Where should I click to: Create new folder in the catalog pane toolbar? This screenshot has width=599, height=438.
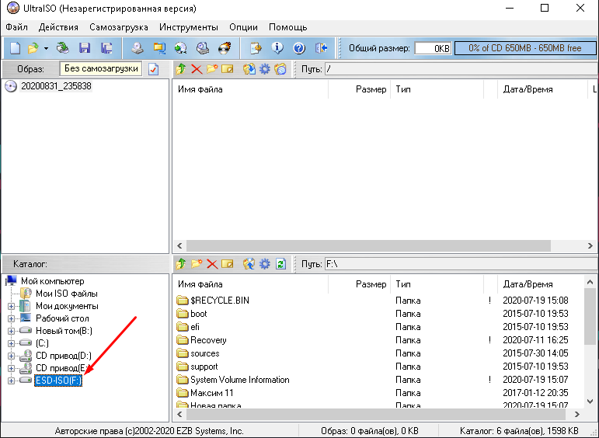[x=197, y=264]
